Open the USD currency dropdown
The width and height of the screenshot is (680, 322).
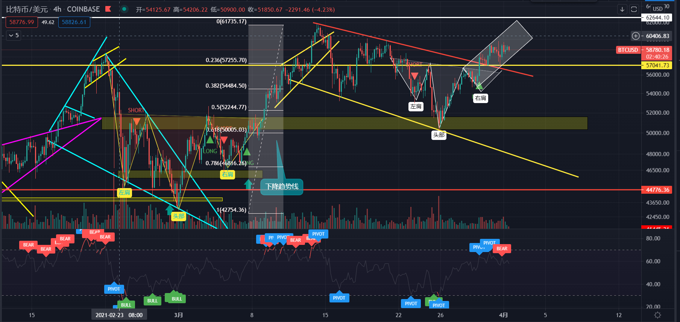point(658,9)
